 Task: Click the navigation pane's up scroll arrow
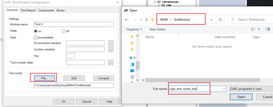coord(138,36)
